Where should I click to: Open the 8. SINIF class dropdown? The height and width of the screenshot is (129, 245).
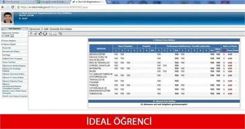pyautogui.click(x=8, y=36)
